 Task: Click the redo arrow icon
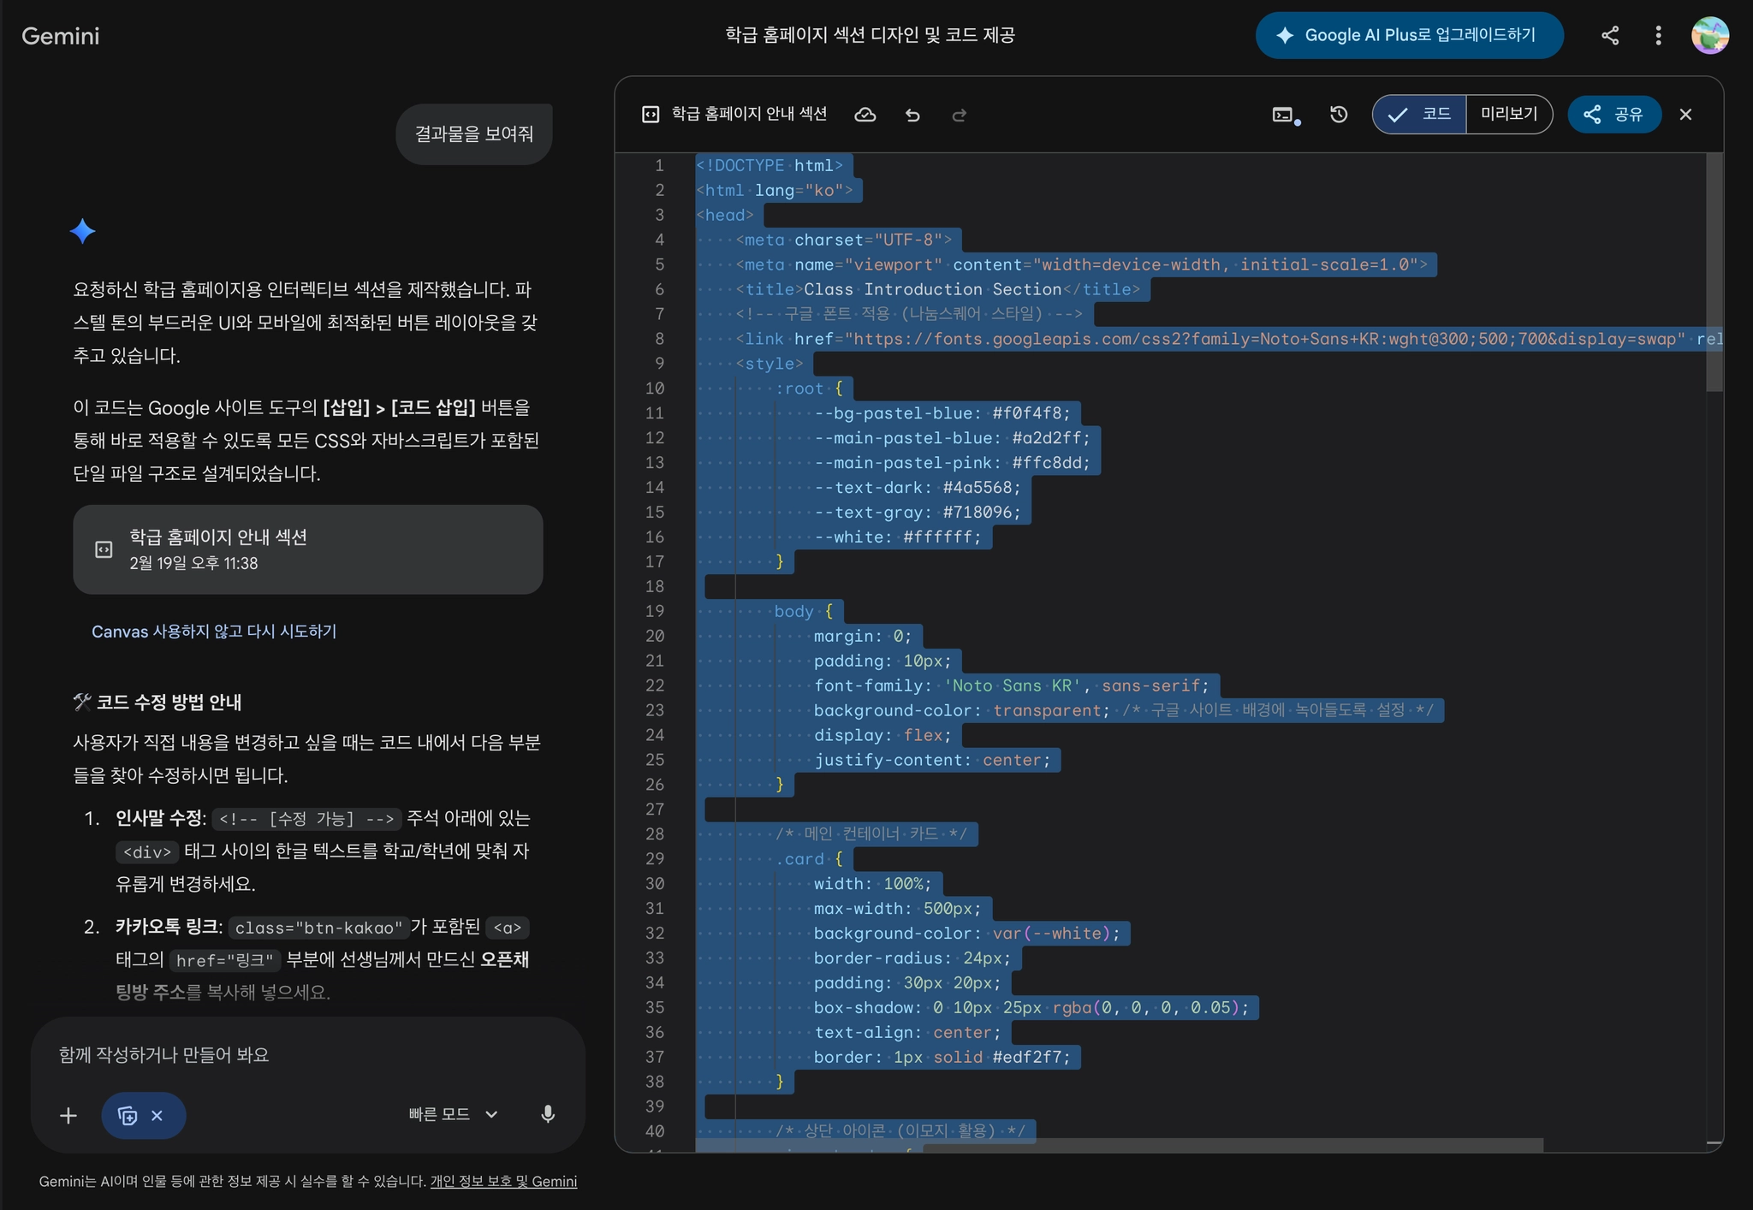pos(959,115)
